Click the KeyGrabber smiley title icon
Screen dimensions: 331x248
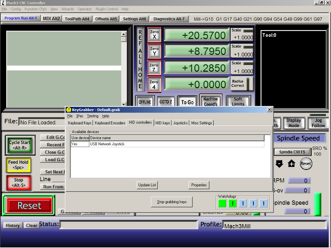[x=69, y=110]
